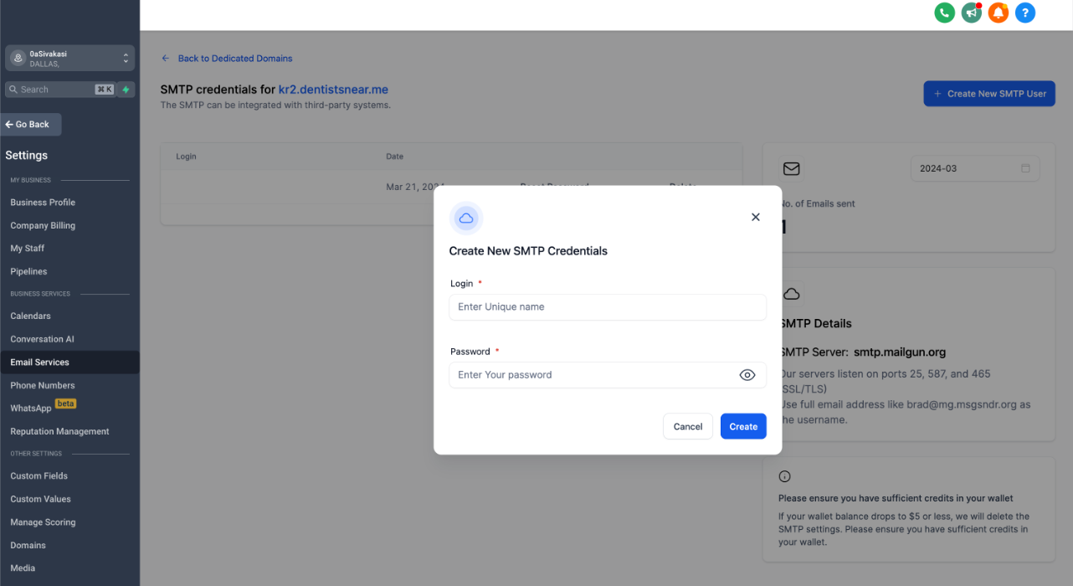Click the Cancel button
1073x586 pixels.
(x=688, y=426)
